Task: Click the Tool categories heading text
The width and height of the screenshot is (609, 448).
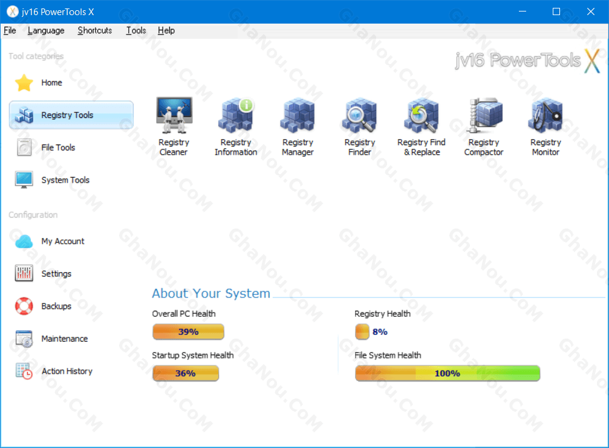Action: (36, 56)
